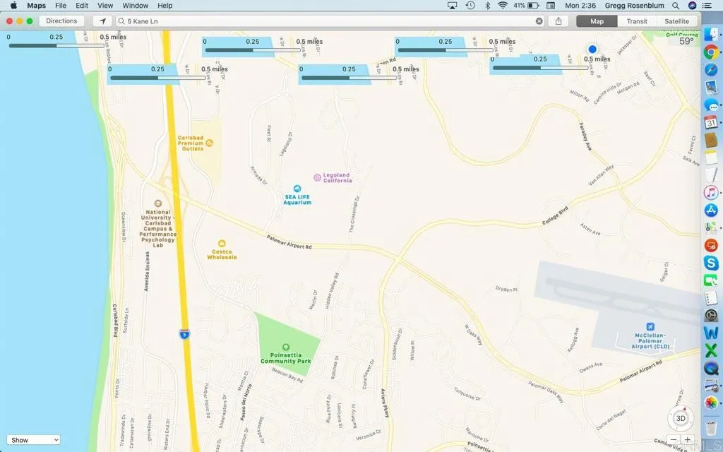Click the College Blvd road label
723x452 pixels.
click(x=555, y=216)
